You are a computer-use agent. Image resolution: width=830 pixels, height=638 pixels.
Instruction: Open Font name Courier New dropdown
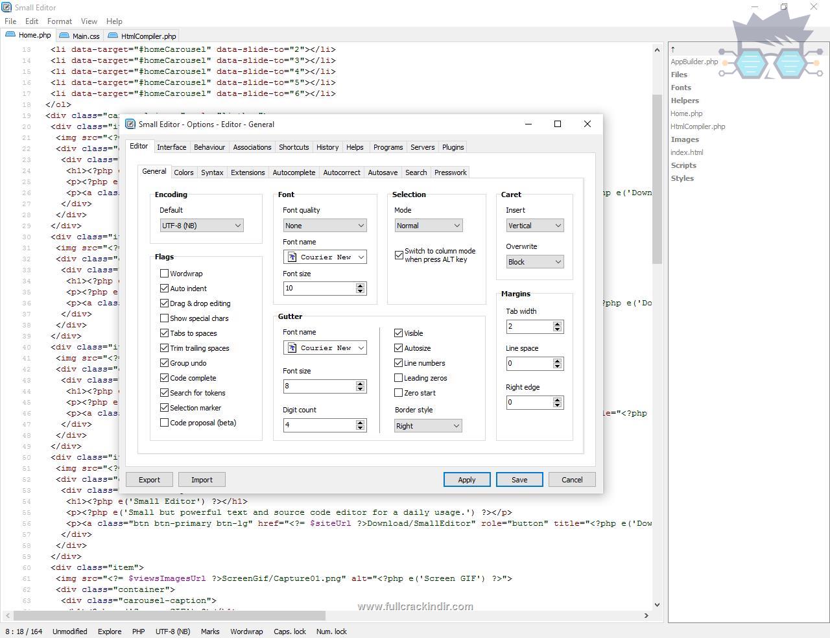(x=325, y=257)
